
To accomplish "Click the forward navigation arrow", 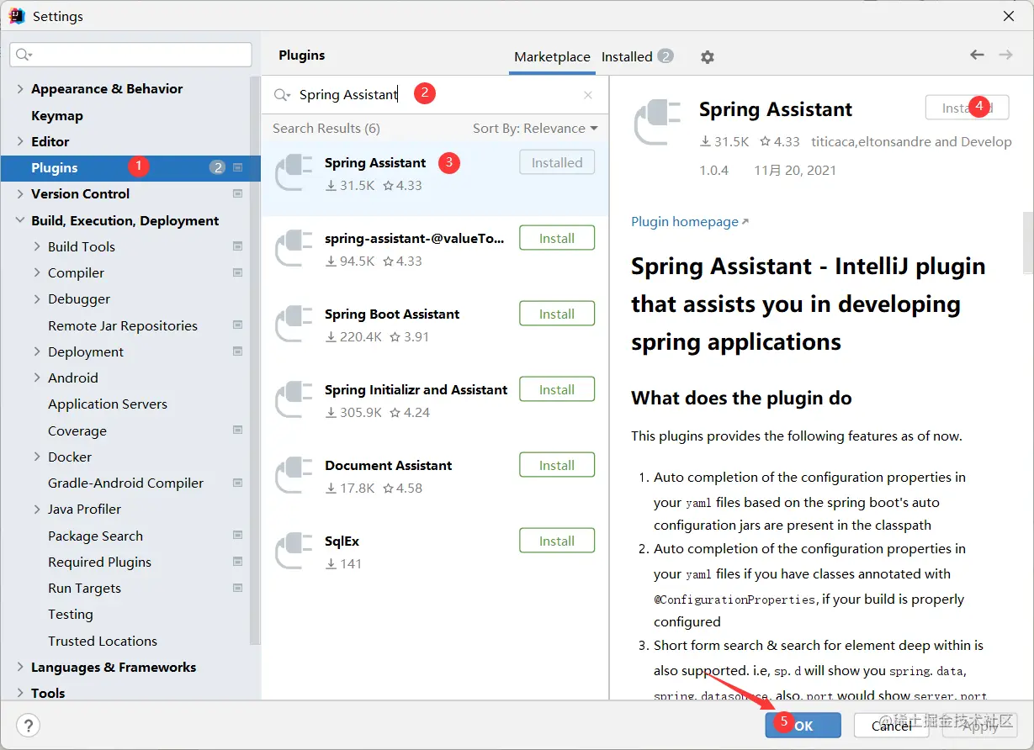I will click(1005, 55).
